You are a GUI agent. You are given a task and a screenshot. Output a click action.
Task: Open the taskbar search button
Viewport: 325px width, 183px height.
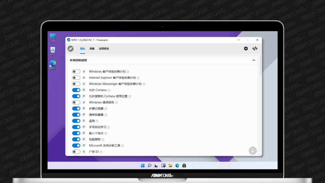point(149,166)
